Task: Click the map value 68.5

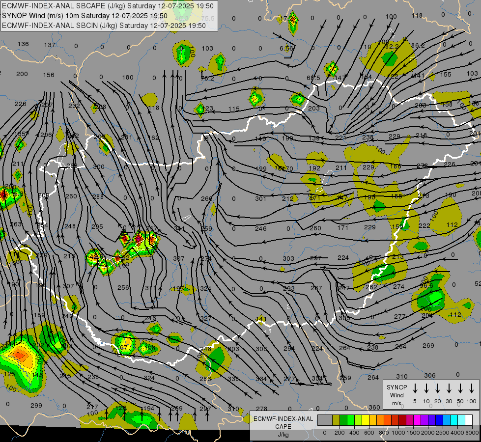Action: pyautogui.click(x=313, y=78)
